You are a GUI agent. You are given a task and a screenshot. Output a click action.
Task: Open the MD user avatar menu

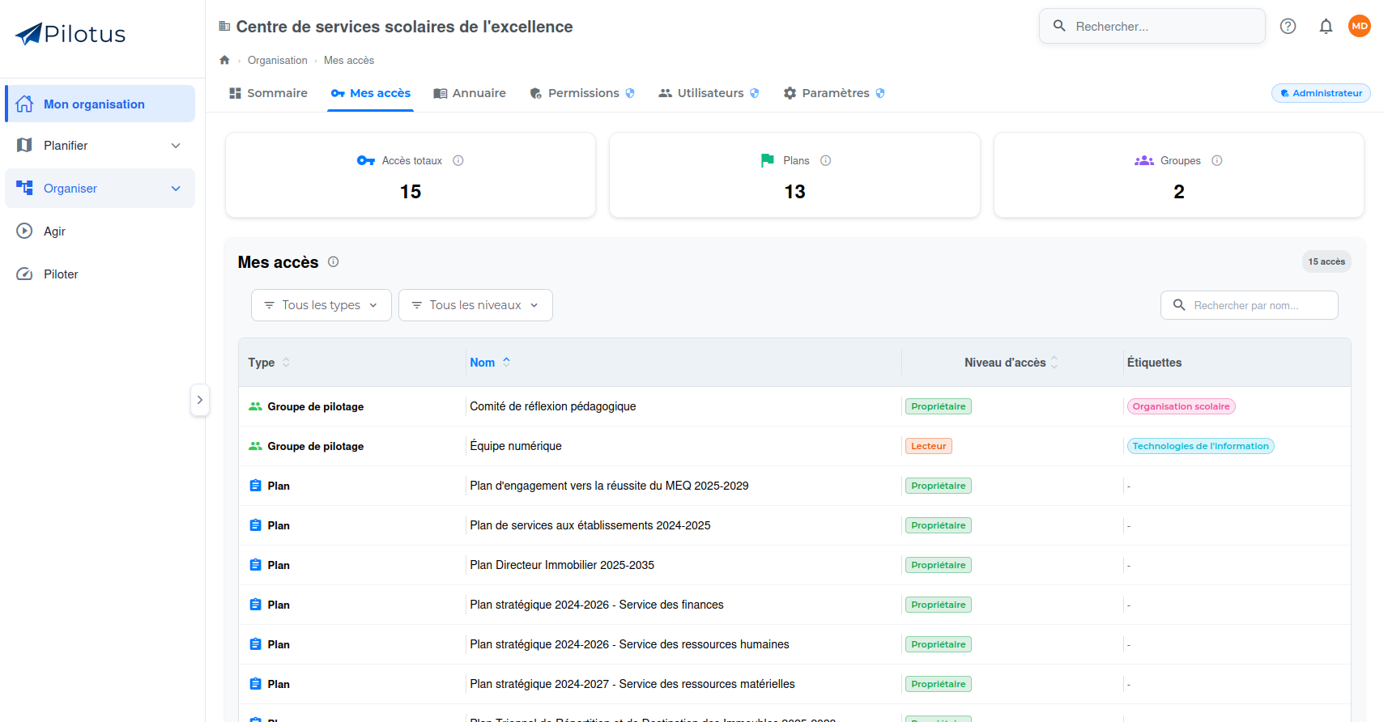tap(1360, 26)
